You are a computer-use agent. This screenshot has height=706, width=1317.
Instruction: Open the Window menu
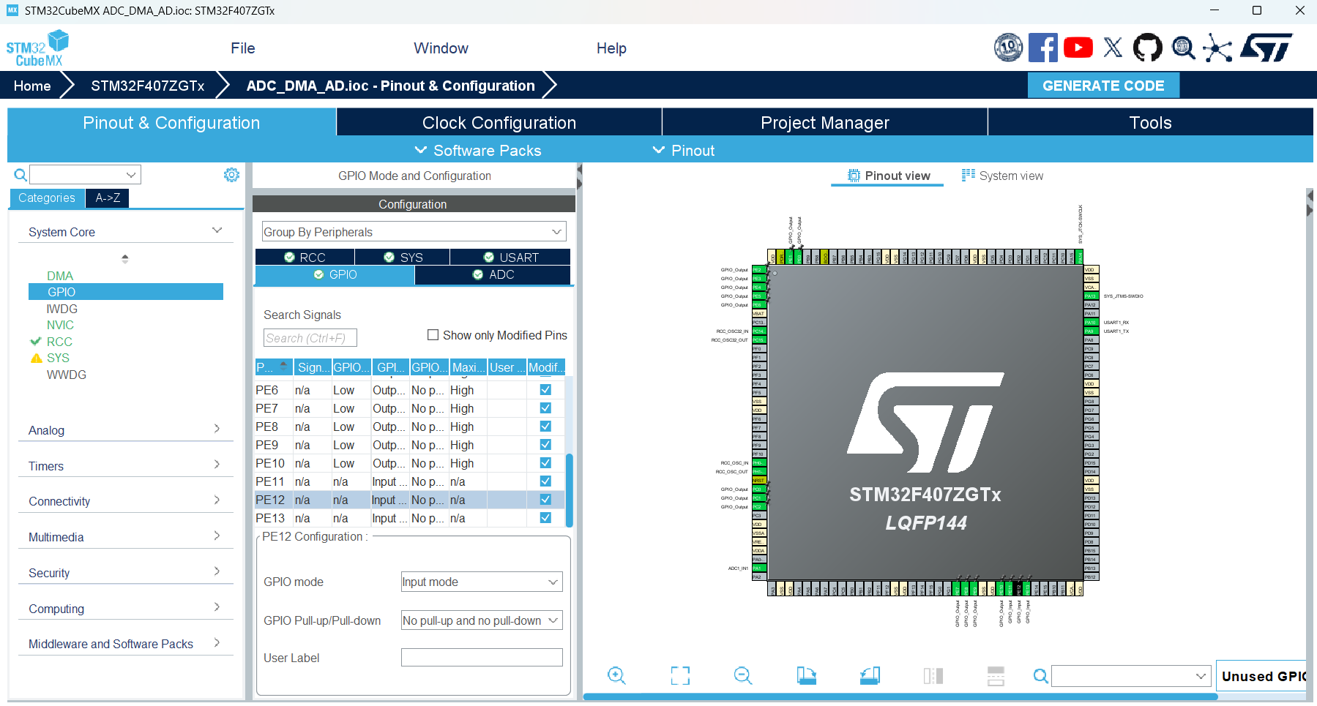click(440, 48)
